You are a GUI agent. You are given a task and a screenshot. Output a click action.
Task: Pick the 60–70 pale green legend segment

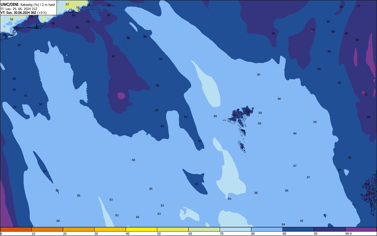pyautogui.click(x=204, y=229)
